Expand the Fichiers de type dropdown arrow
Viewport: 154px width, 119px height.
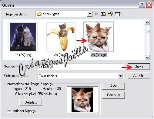point(120,76)
